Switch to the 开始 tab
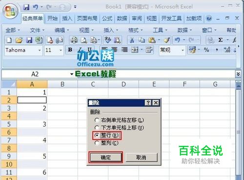Image resolution: width=244 pixels, height=180 pixels. click(x=52, y=18)
